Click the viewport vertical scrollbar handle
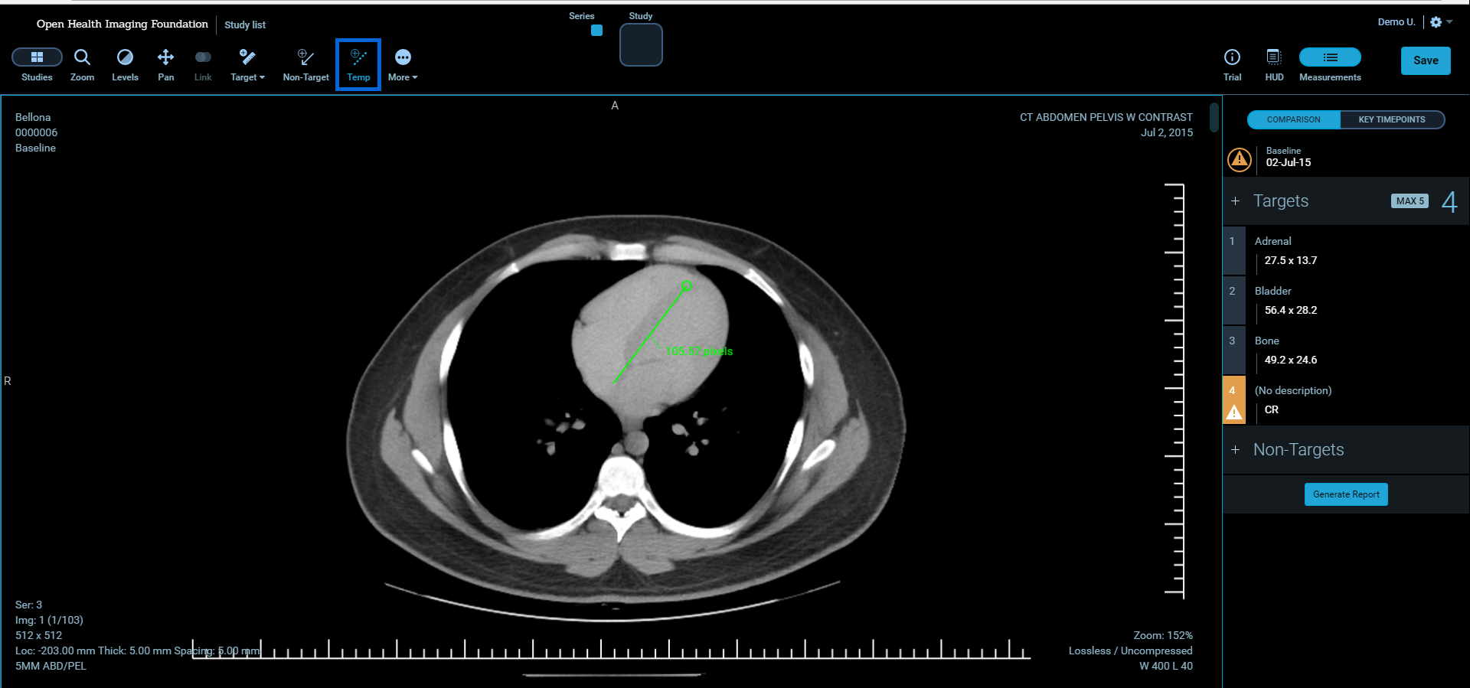The image size is (1470, 688). [x=1214, y=117]
